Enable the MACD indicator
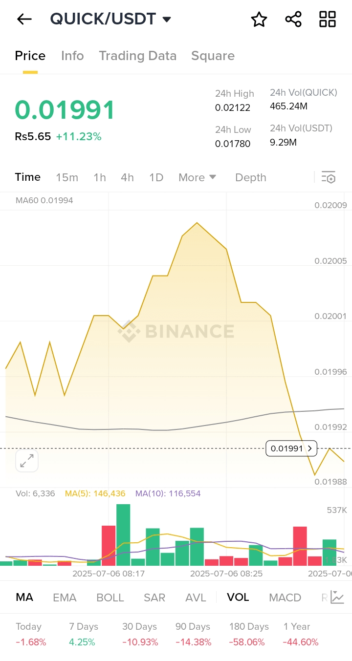This screenshot has height=661, width=352. point(285,597)
